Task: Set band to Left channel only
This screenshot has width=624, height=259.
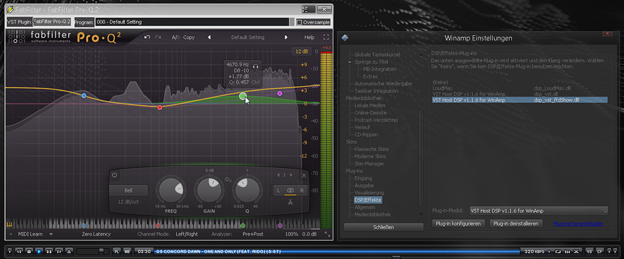Action: (278, 190)
